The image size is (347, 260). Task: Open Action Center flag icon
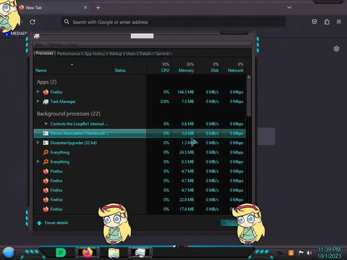(x=301, y=253)
